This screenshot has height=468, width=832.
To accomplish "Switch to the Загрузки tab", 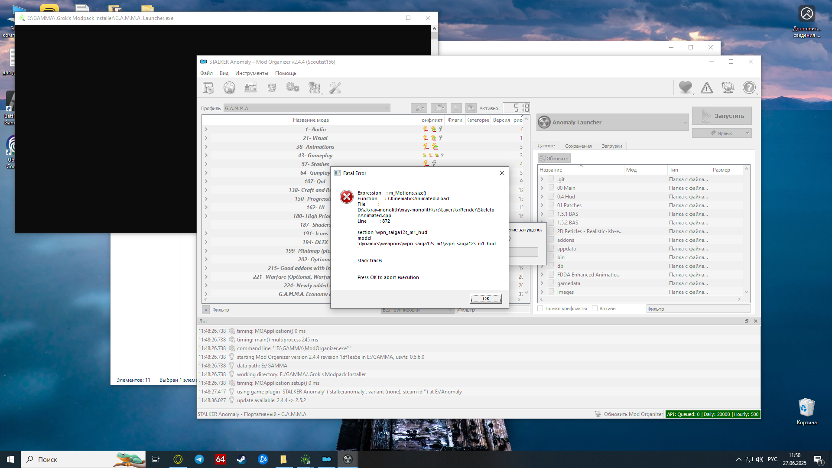I will point(611,146).
